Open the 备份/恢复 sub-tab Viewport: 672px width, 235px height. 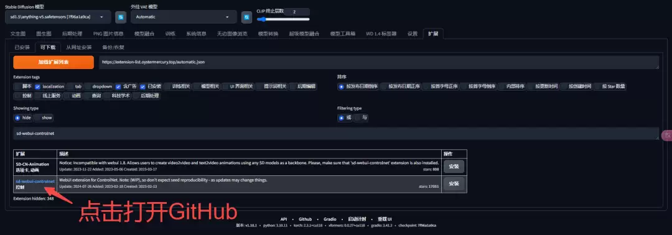[x=113, y=47]
